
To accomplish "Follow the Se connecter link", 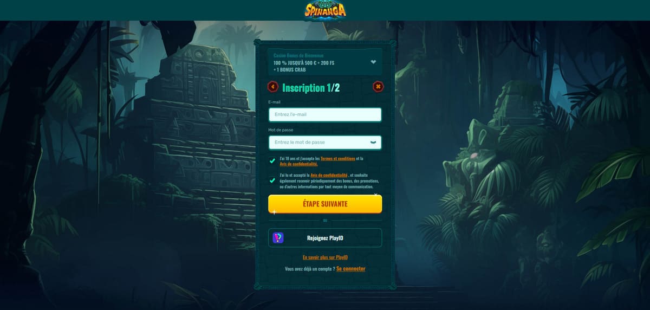I will pyautogui.click(x=350, y=269).
